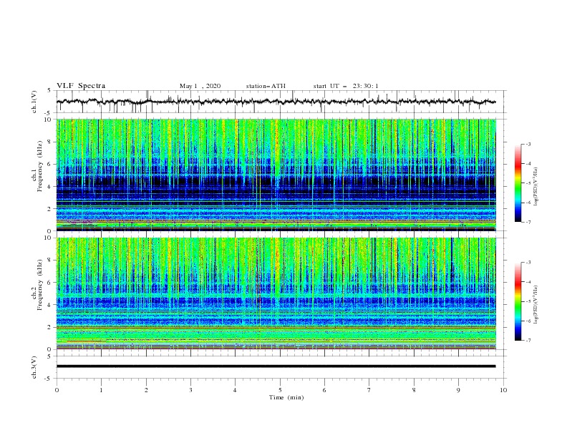This screenshot has height=438, width=567.
Task: Click the ch.1 "Frequency (kHz)" axis label
Action: click(x=39, y=166)
